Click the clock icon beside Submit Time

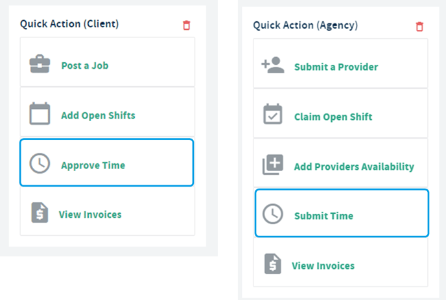(272, 215)
